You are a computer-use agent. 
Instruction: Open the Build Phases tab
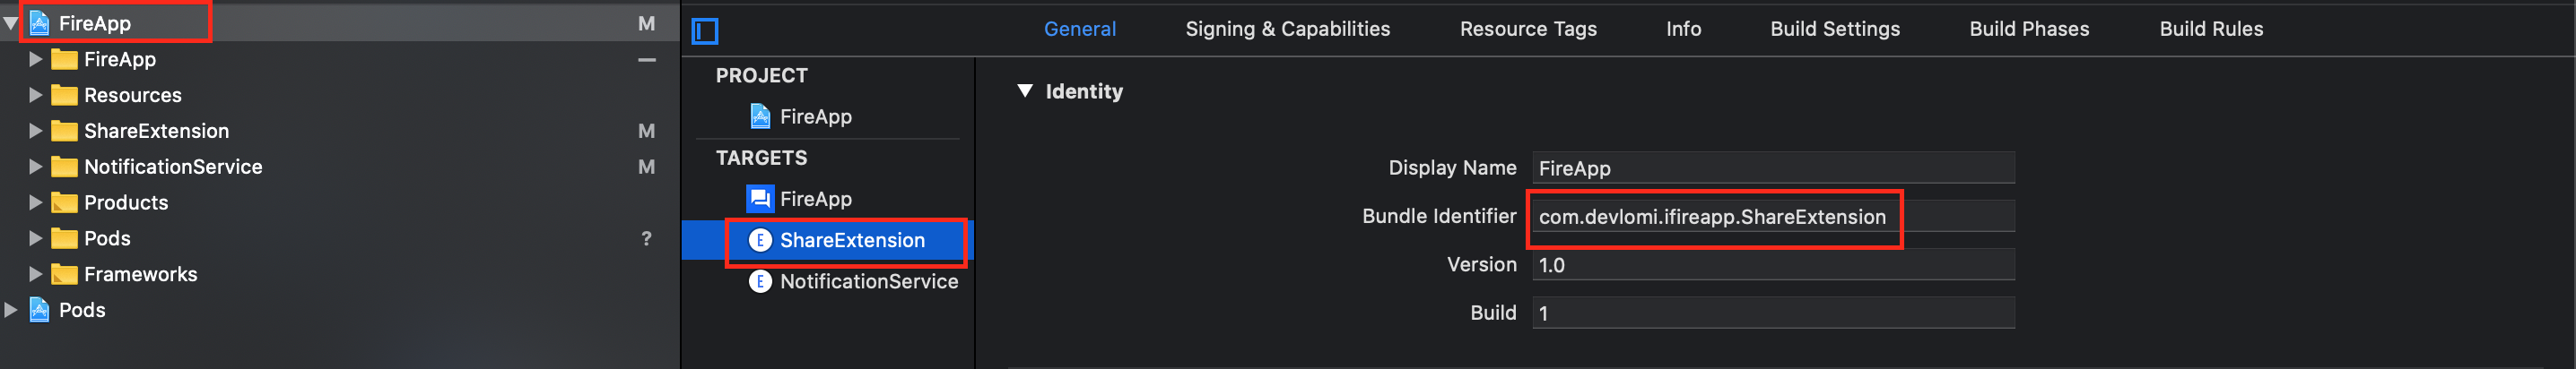[2028, 29]
